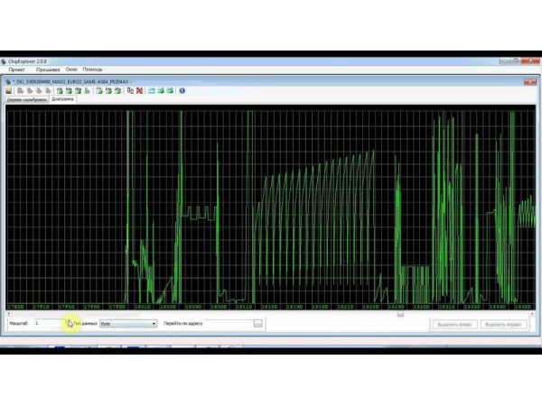Click the last green icon before info
This screenshot has width=542, height=406.
pyautogui.click(x=169, y=91)
